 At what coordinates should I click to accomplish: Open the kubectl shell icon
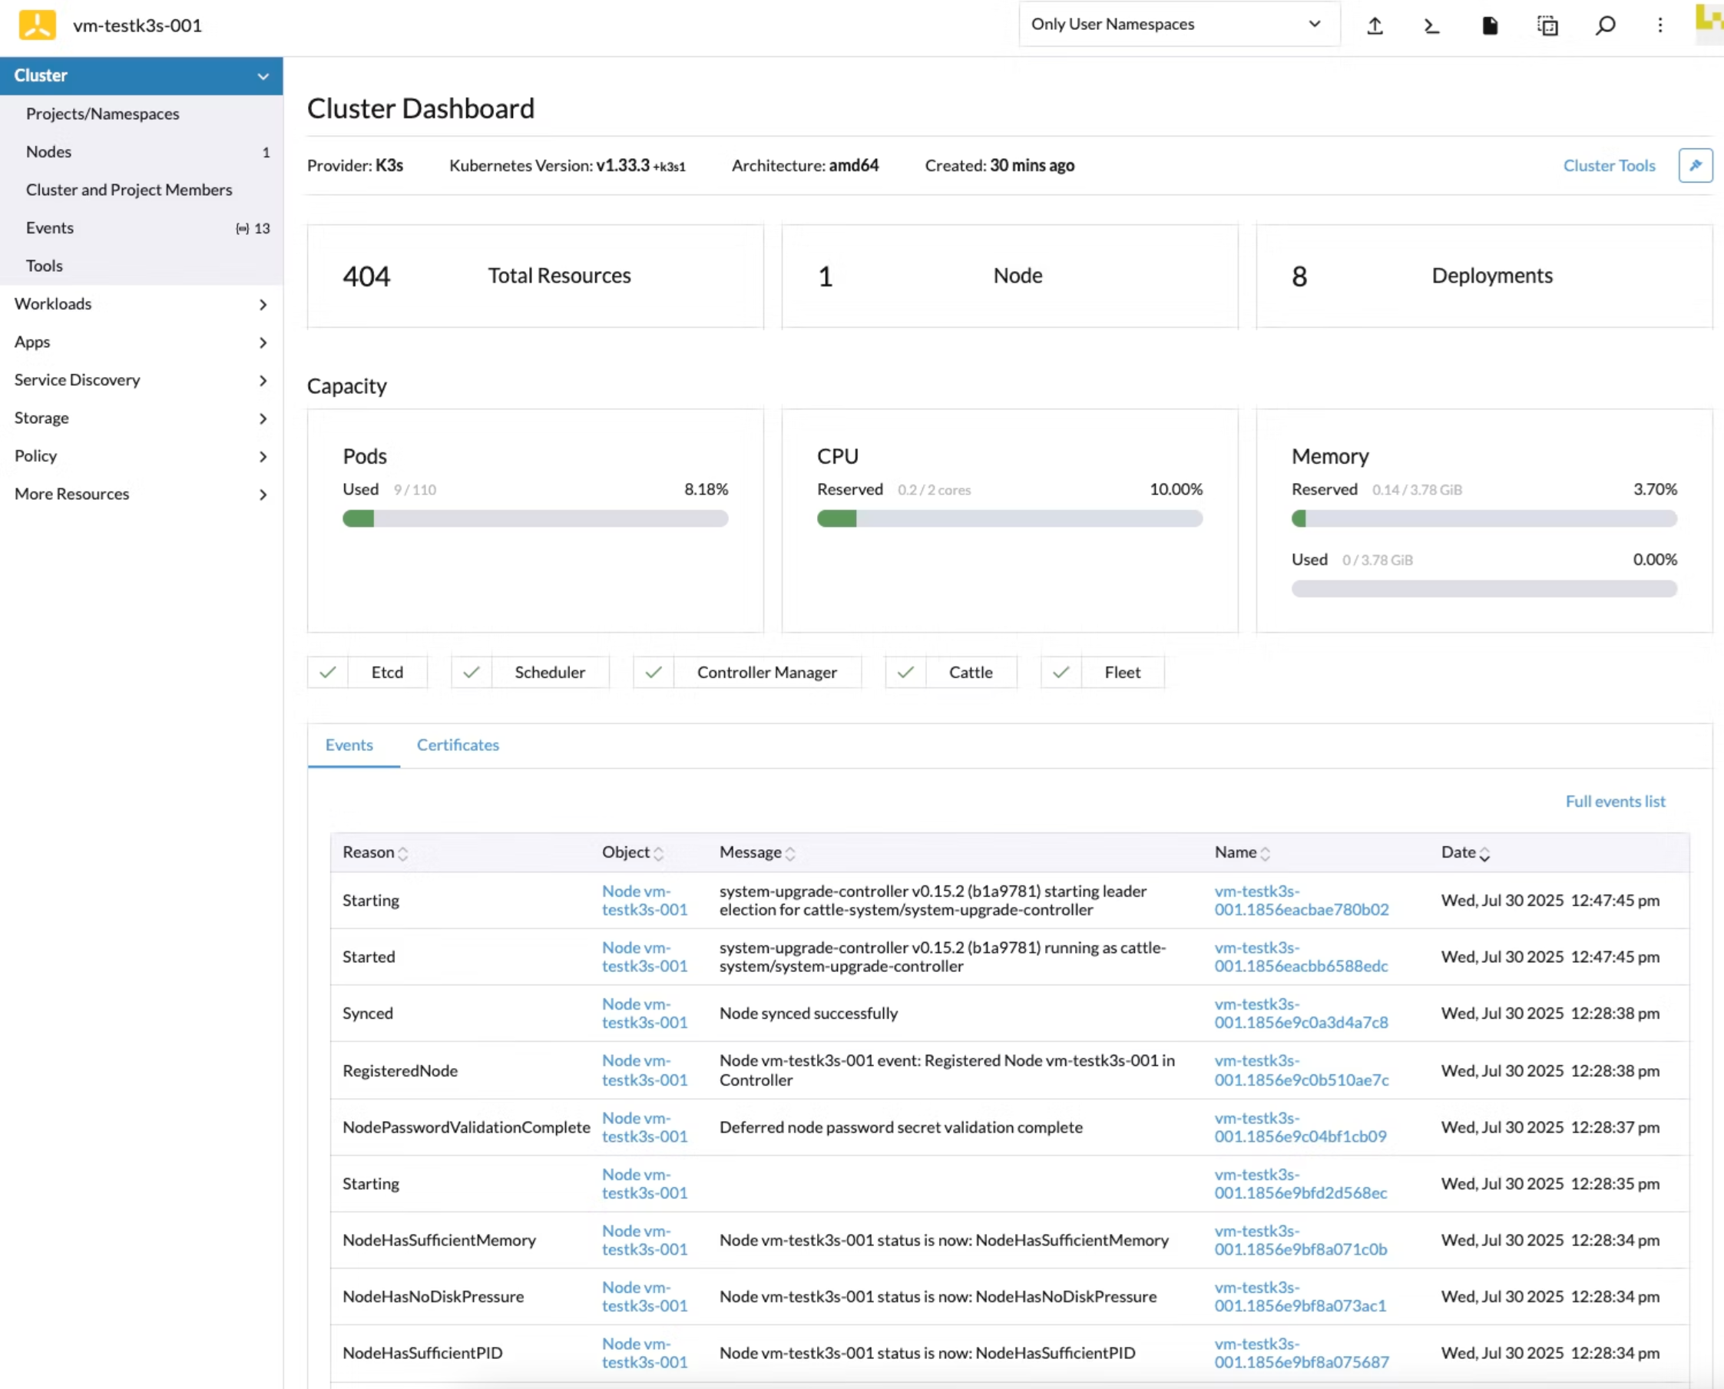[1432, 25]
